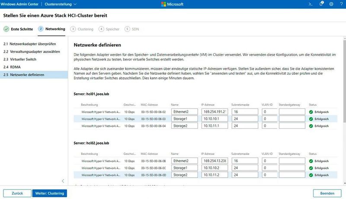Viewport: 346px width, 199px height.
Task: Edit IP address field 10.10.10.1
Action: coord(215,119)
